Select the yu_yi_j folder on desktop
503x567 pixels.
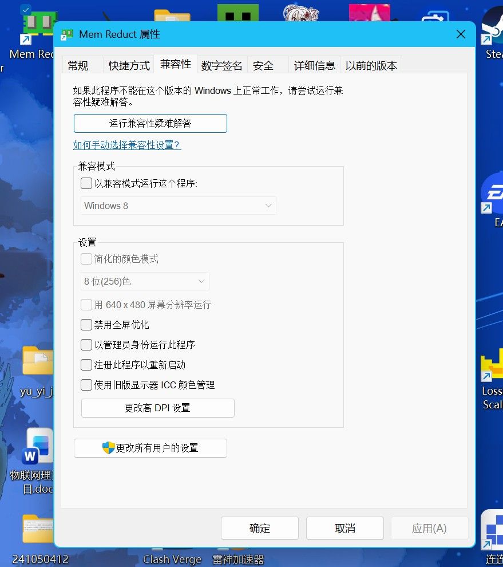(x=38, y=361)
